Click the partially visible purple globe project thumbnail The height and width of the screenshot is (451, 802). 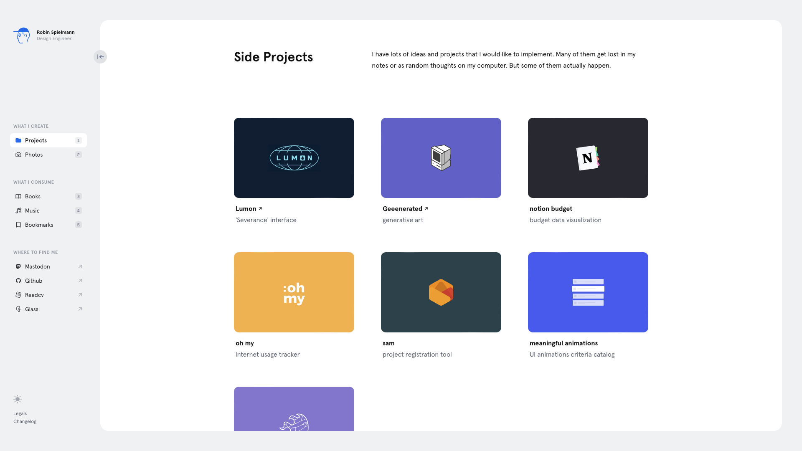click(294, 409)
